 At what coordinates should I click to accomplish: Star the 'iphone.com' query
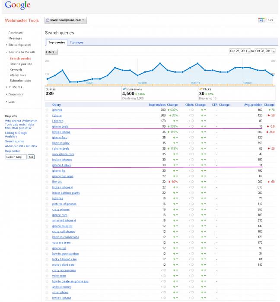coord(47,215)
